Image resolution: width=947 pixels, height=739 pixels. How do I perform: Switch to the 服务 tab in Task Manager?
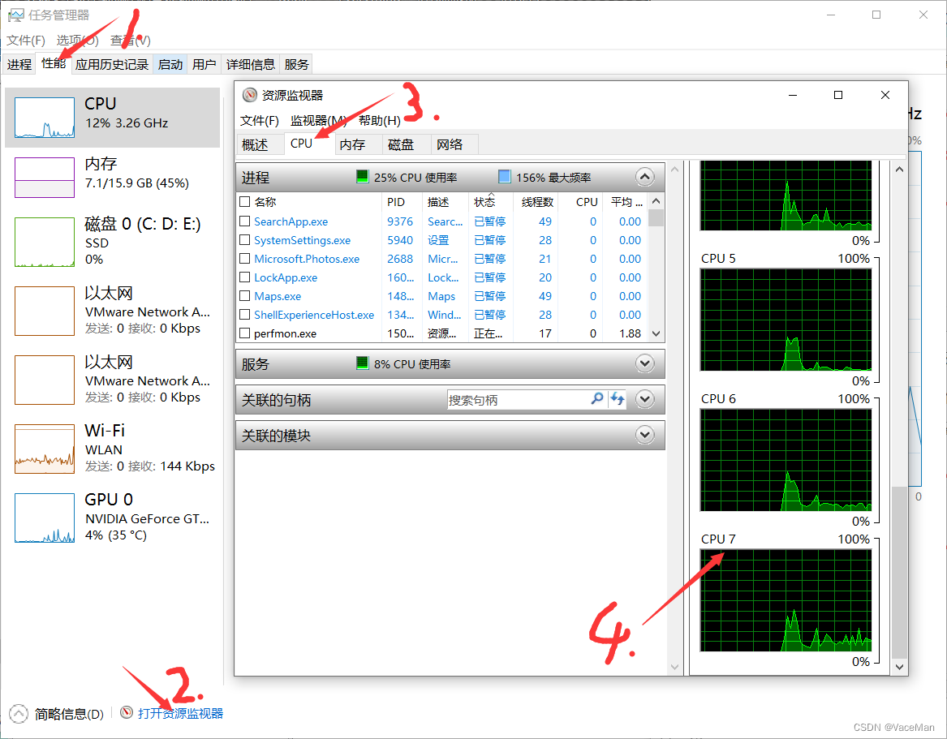[296, 64]
